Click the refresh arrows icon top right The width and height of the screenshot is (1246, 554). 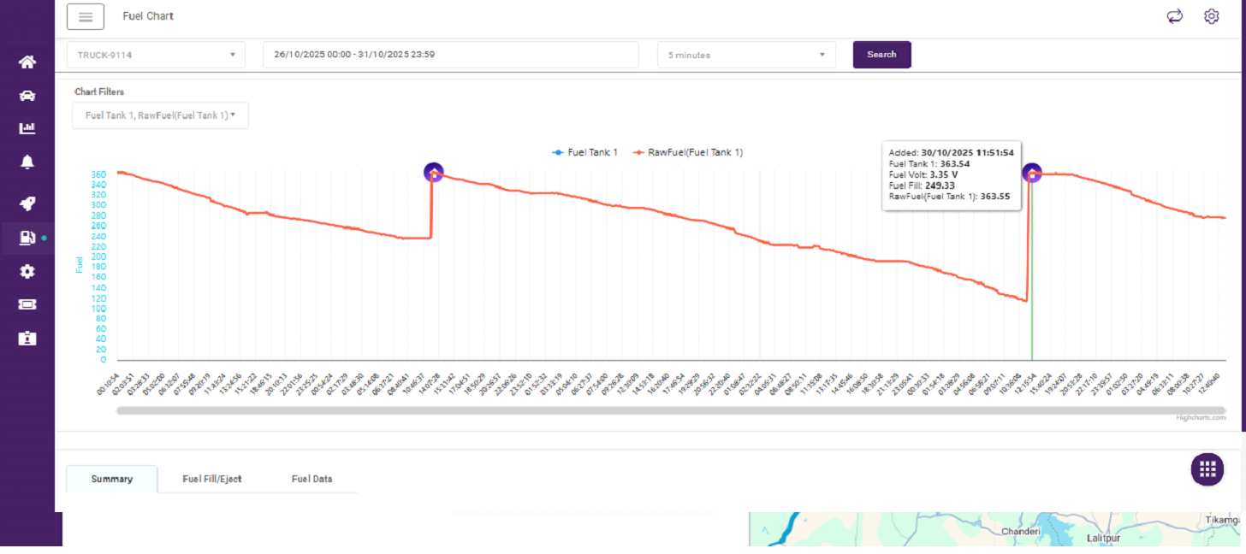1175,16
